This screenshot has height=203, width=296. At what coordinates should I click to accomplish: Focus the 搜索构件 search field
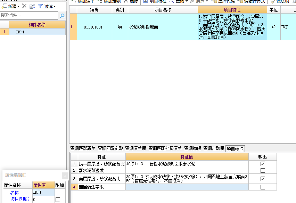[29, 16]
